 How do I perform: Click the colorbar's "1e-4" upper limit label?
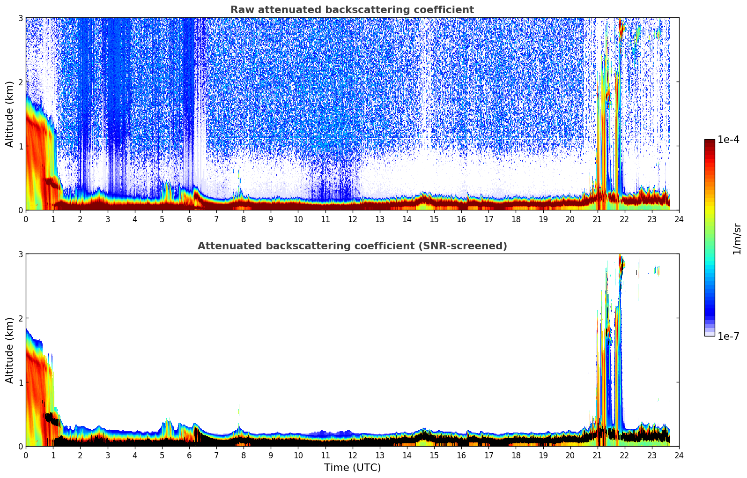[x=728, y=140]
